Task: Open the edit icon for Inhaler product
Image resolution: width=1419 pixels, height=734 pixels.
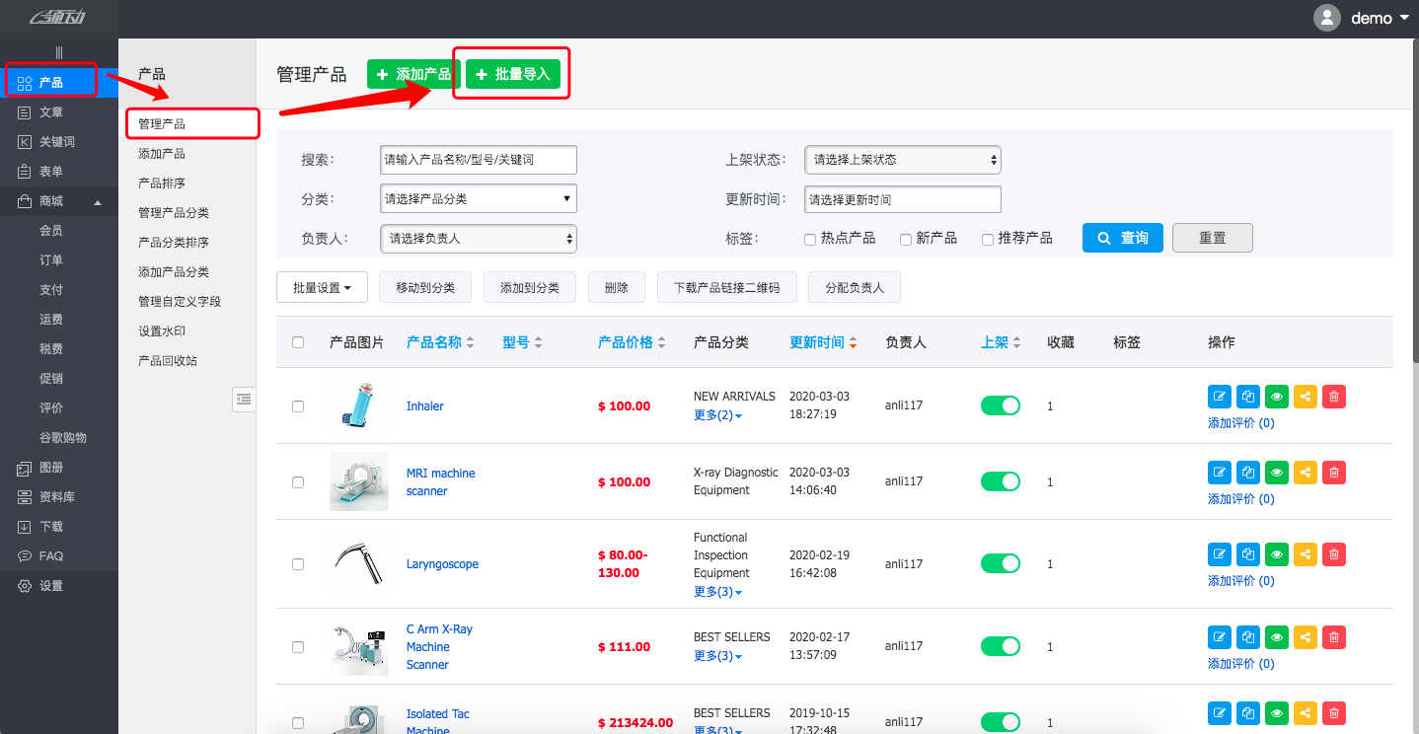Action: pyautogui.click(x=1219, y=396)
